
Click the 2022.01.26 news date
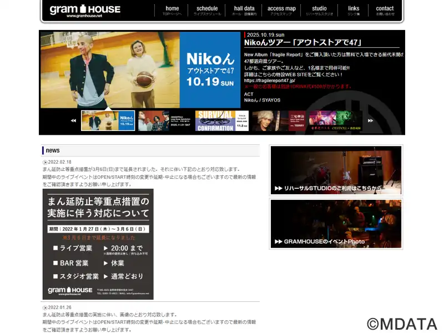point(59,307)
